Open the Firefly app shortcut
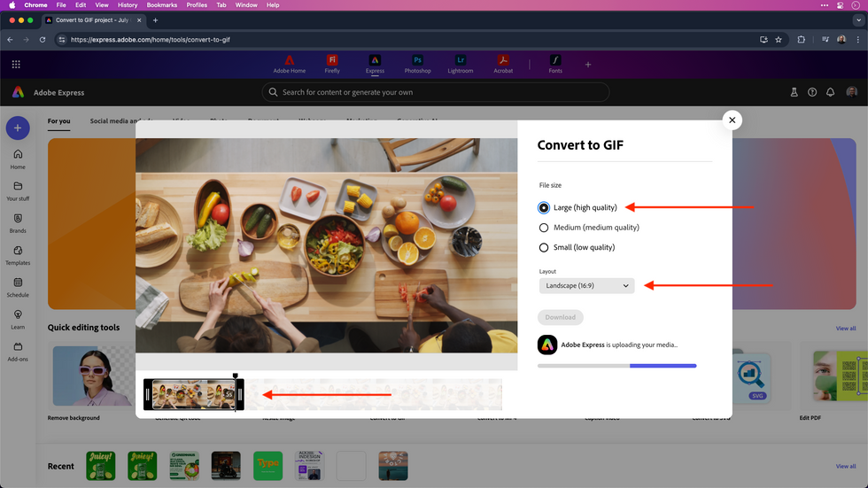 [332, 64]
